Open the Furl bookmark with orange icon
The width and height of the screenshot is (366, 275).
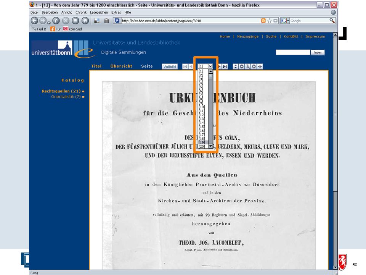click(x=56, y=29)
